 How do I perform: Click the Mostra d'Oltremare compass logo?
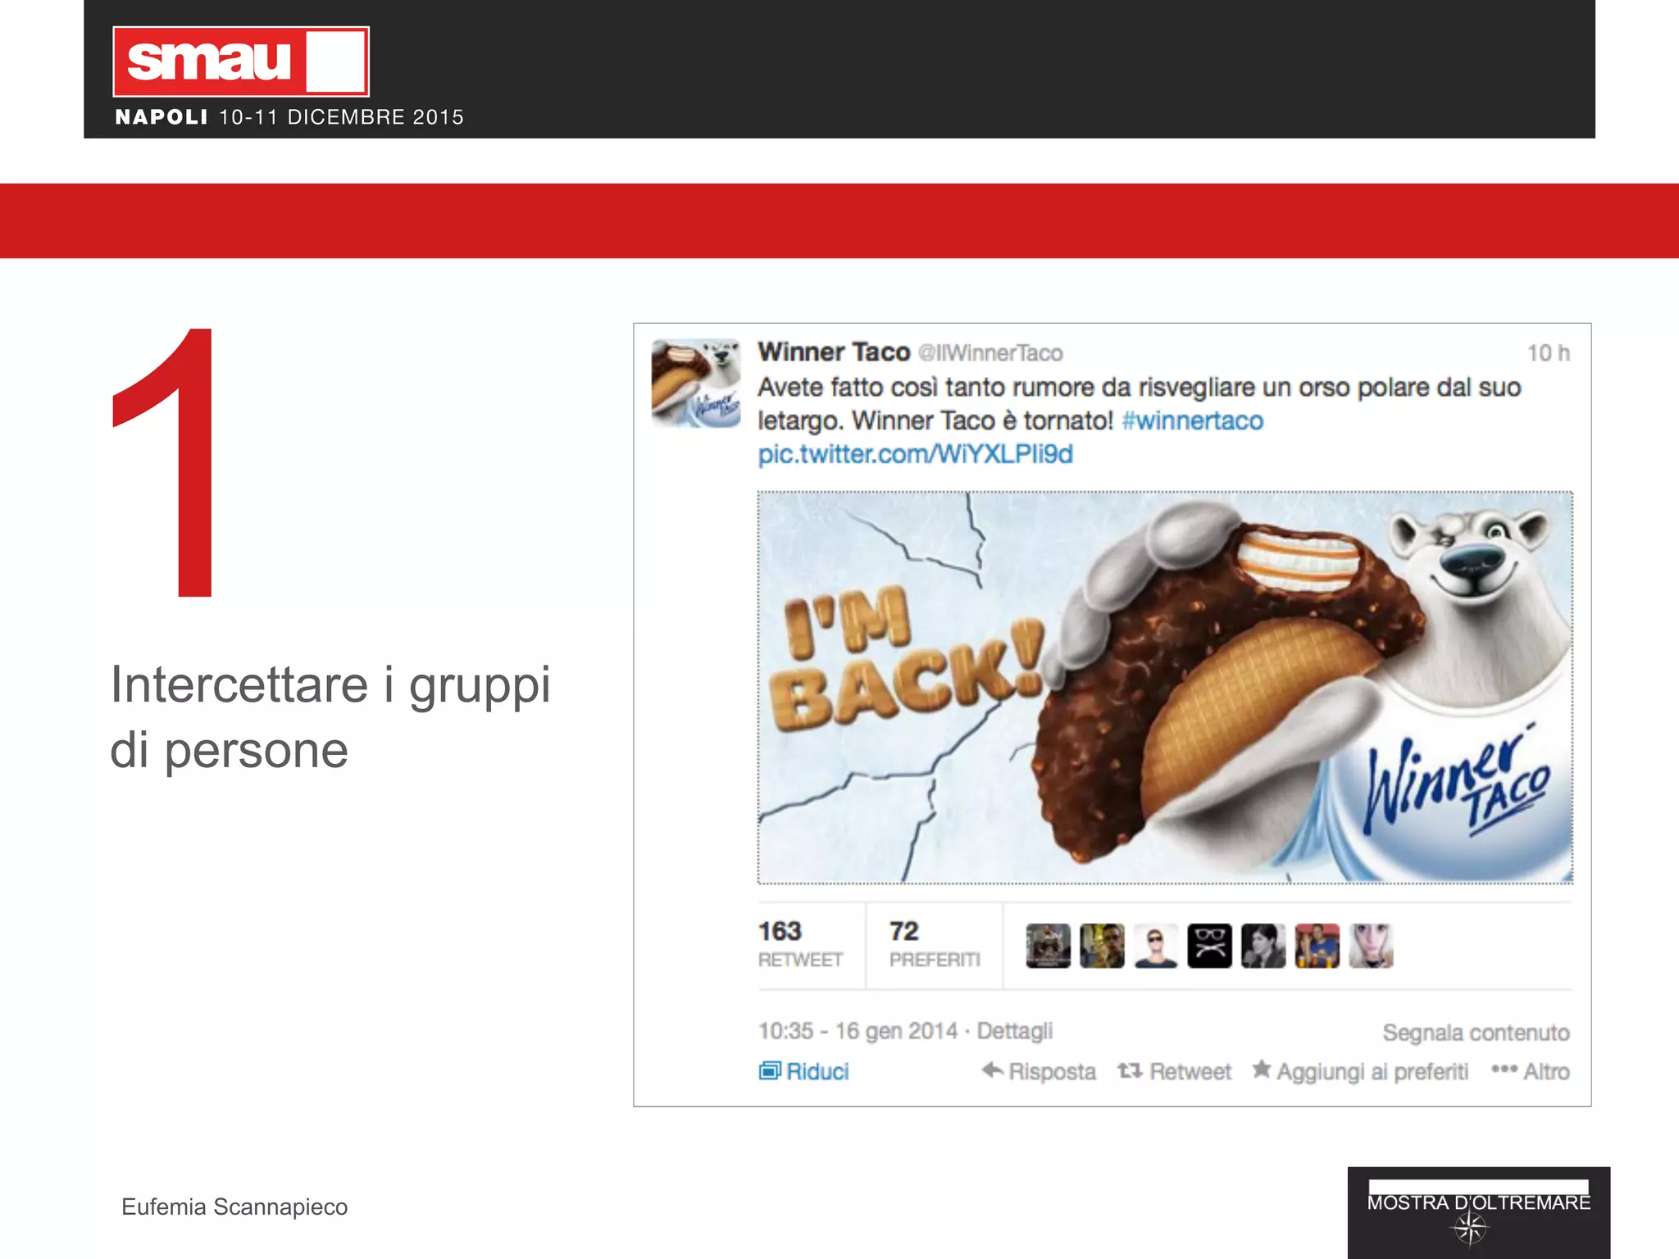[1469, 1228]
